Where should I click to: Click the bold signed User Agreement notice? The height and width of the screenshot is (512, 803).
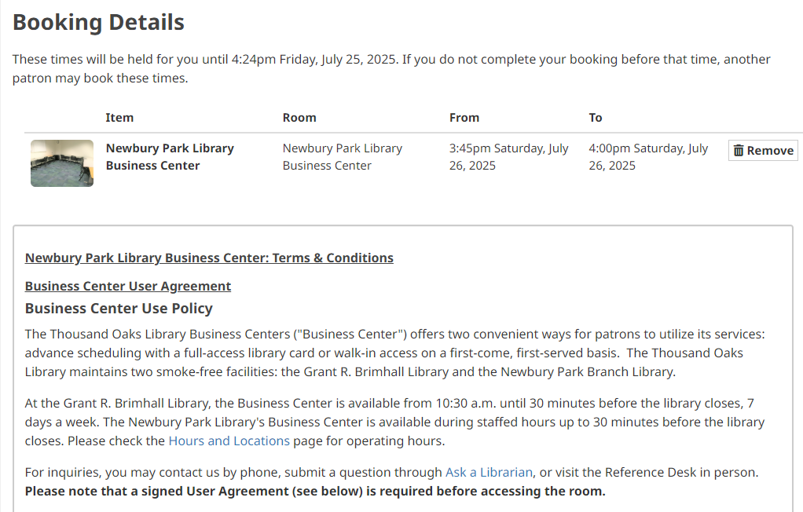(315, 492)
